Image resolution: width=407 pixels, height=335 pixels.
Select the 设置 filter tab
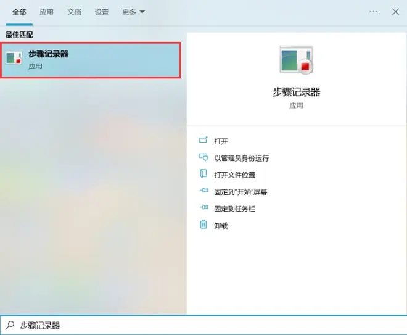pos(102,12)
